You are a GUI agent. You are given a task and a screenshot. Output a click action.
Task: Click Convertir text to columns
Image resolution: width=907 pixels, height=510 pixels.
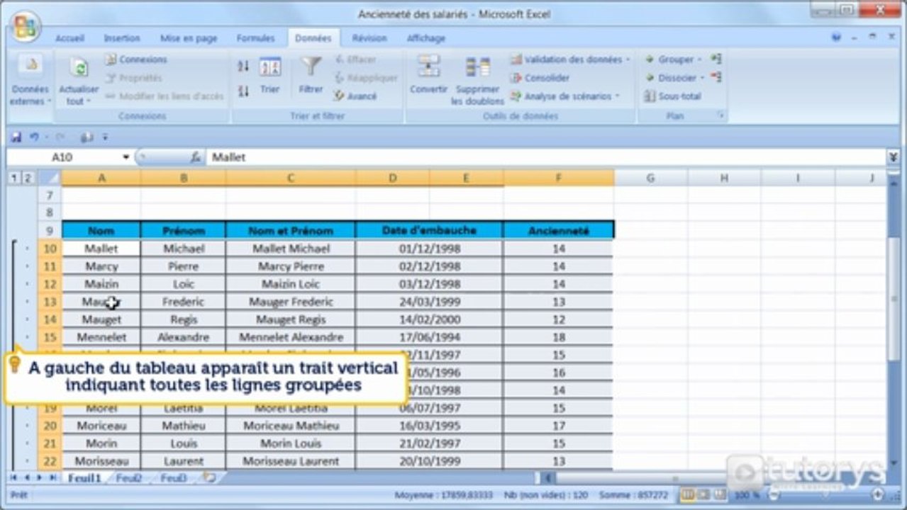[x=428, y=76]
